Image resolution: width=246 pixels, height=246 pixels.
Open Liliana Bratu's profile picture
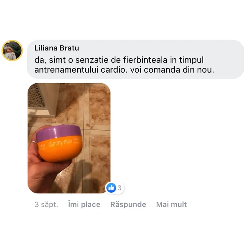click(x=12, y=50)
